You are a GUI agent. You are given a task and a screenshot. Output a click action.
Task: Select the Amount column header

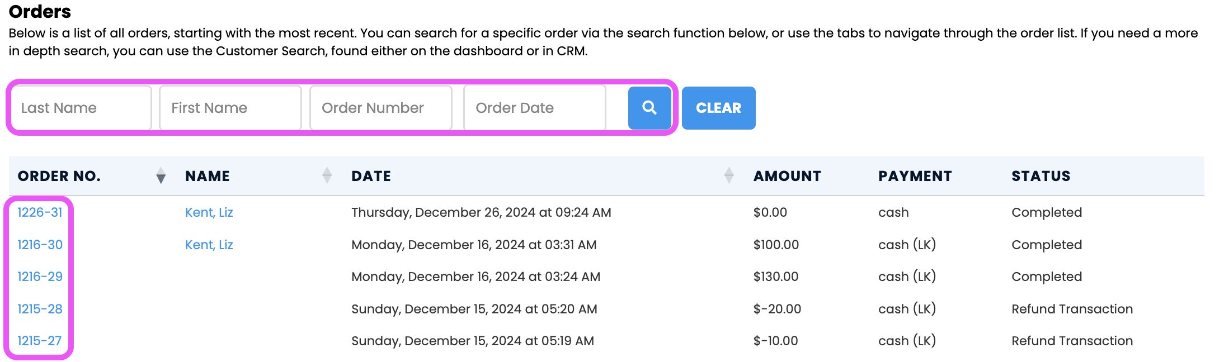click(787, 176)
